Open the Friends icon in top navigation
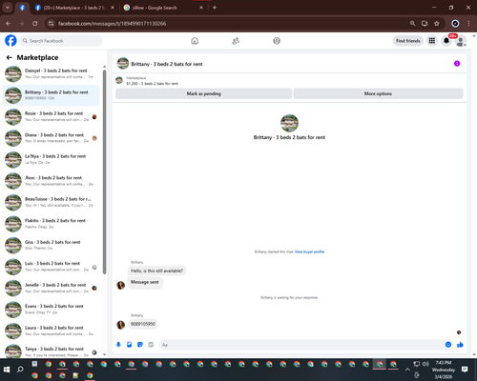Screen dimensions: 477x381 [x=236, y=41]
